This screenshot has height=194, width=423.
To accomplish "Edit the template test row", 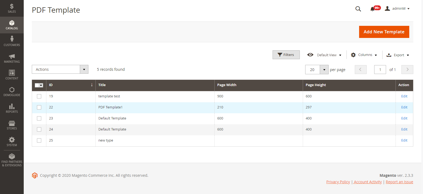I will 404,96.
